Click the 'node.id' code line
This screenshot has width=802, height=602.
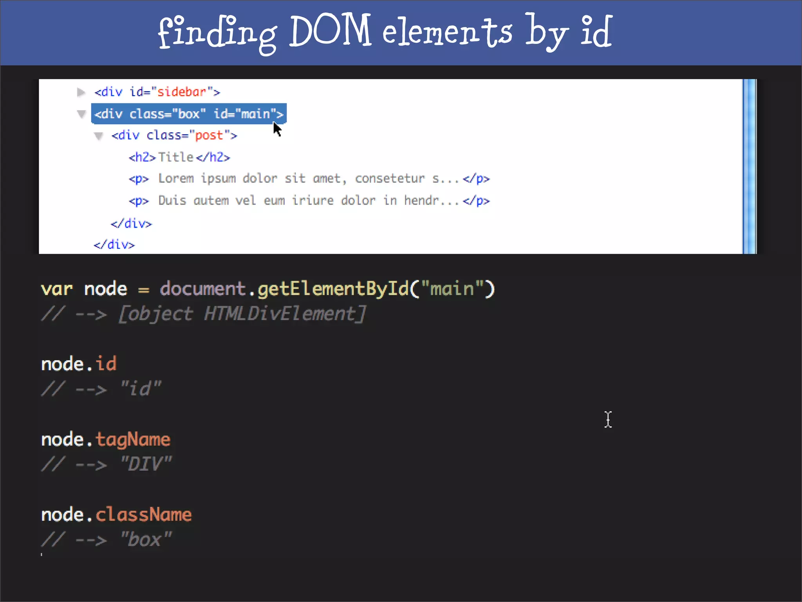pyautogui.click(x=79, y=364)
